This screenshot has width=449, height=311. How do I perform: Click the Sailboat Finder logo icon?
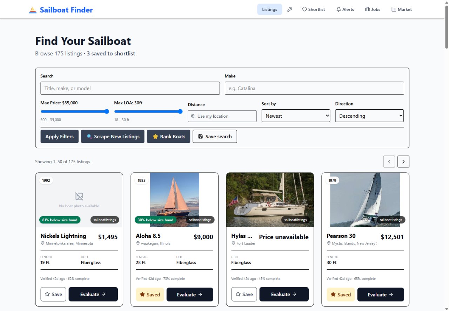tap(33, 10)
